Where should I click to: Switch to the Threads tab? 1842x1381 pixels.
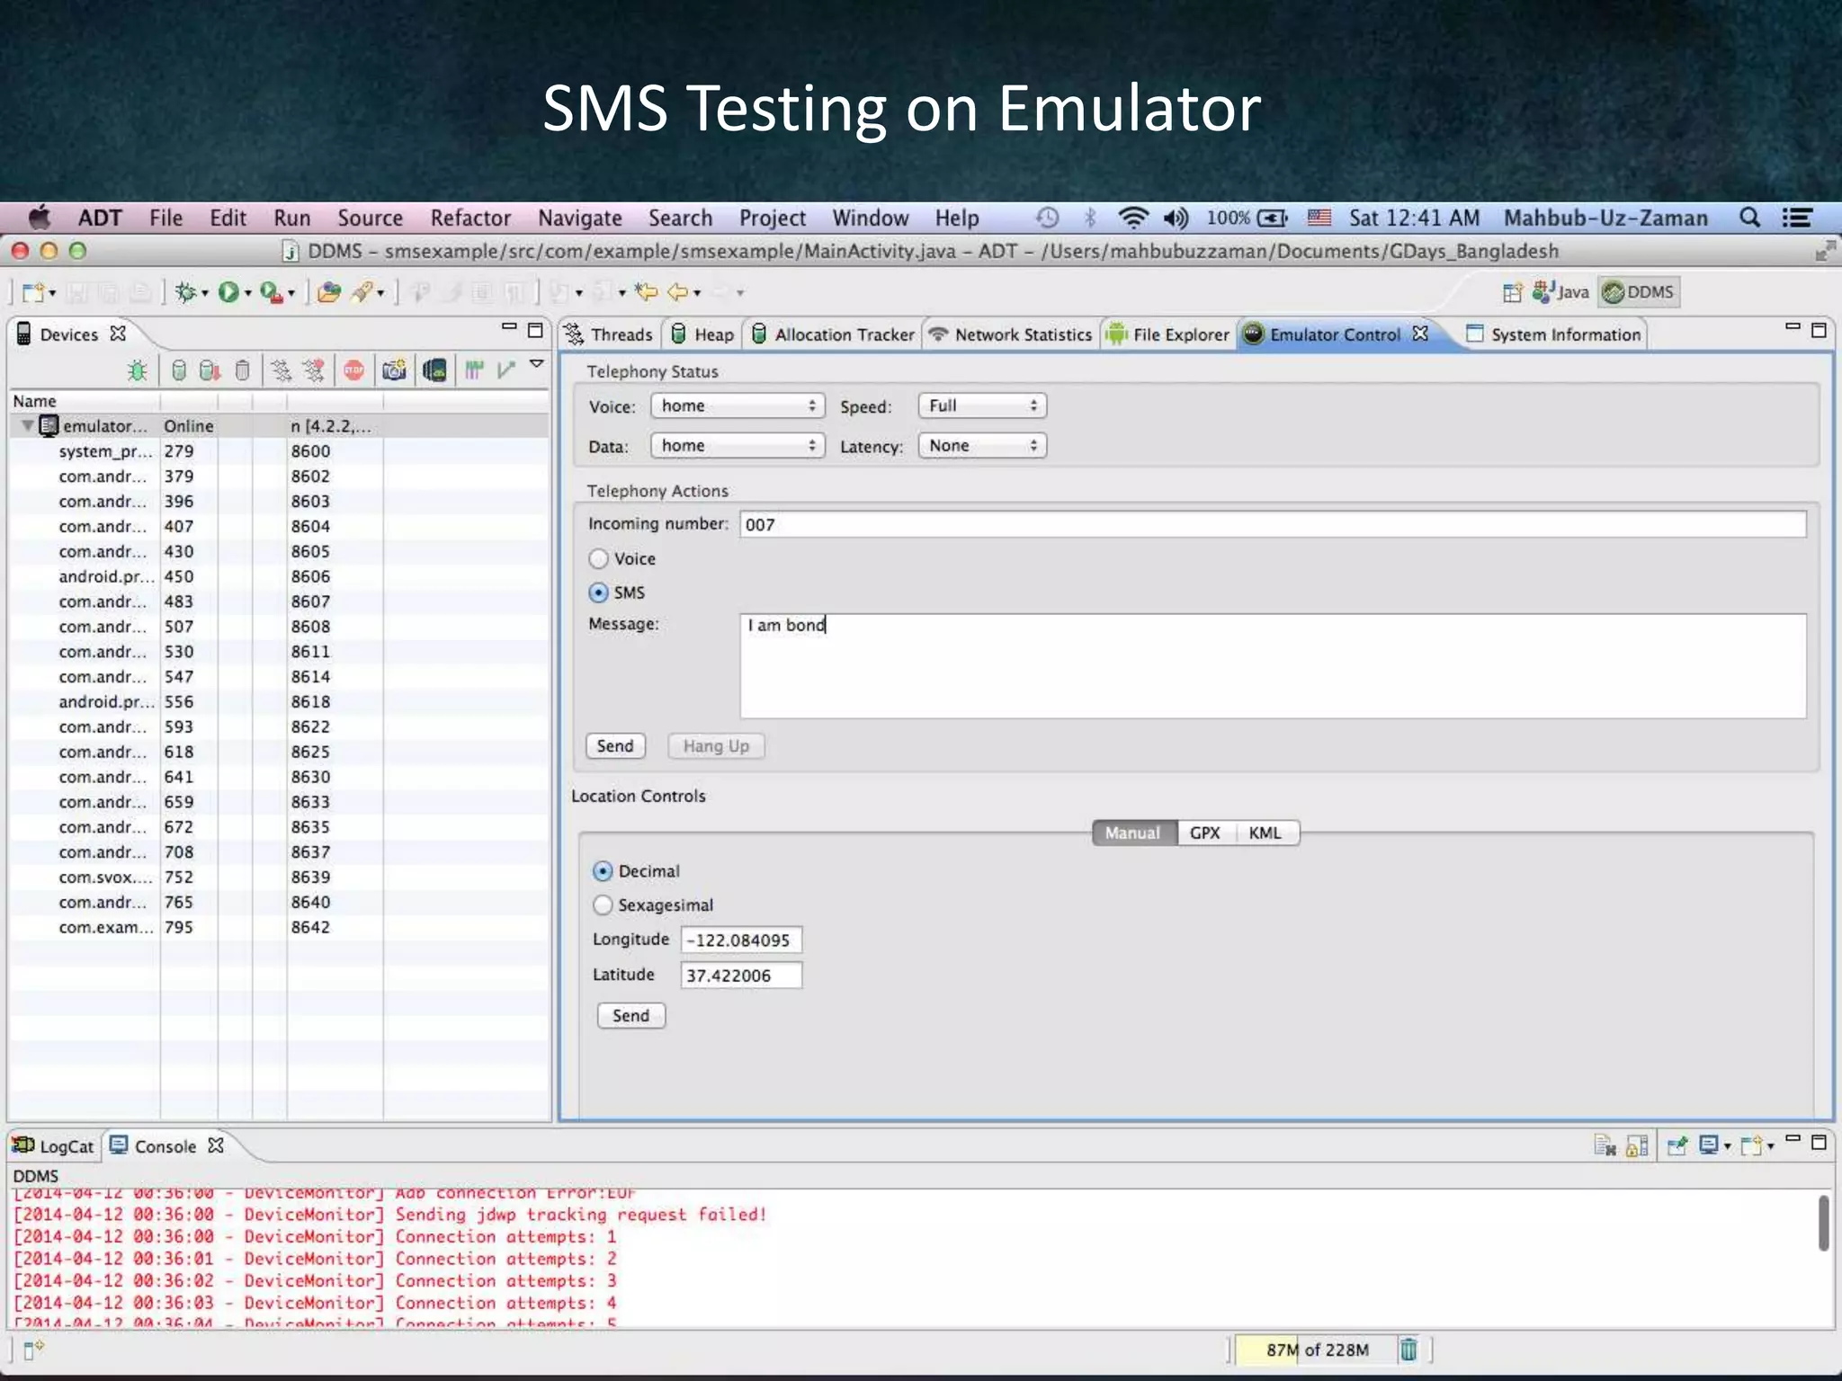[609, 334]
